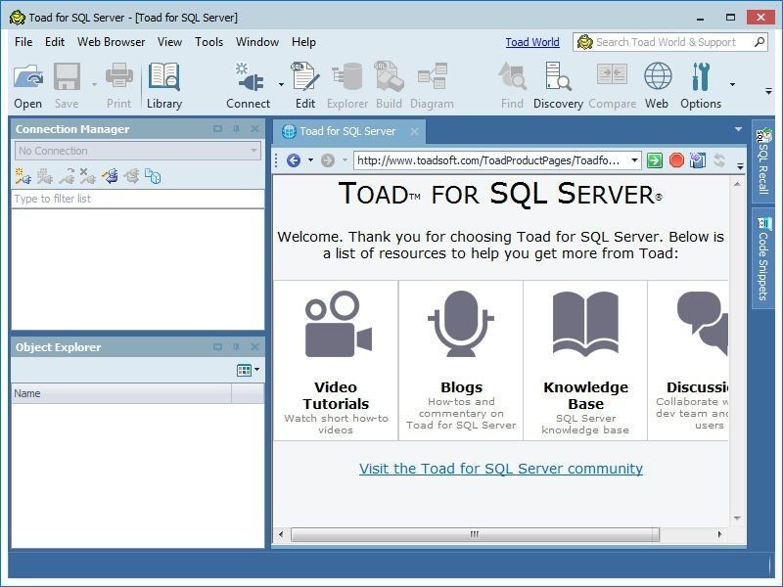
Task: Click the new connection star-plug icon
Action: point(23,176)
